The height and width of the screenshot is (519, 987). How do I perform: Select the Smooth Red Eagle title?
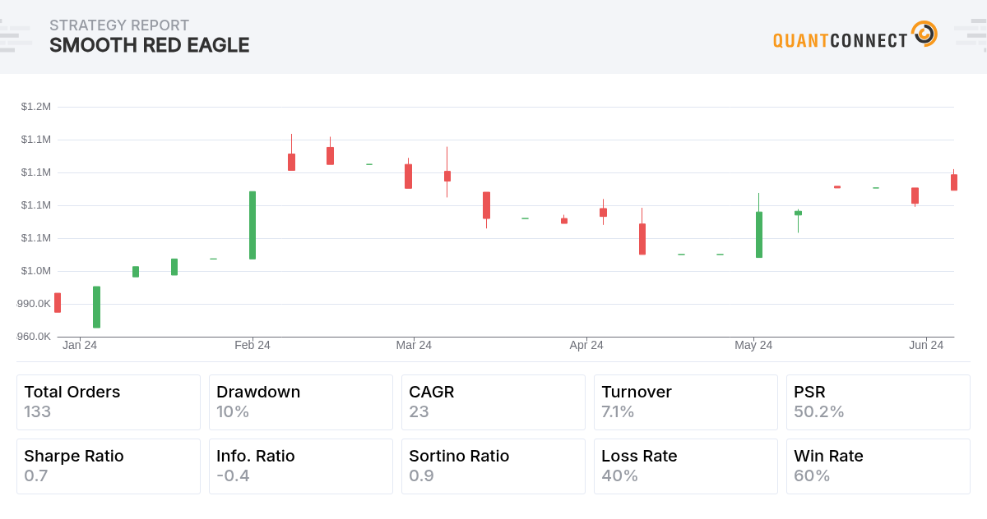[x=149, y=46]
